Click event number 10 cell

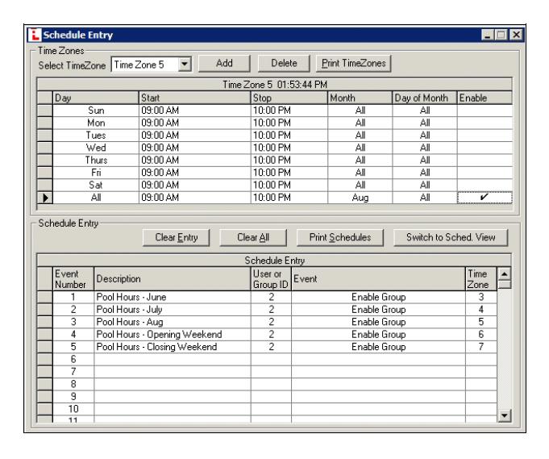point(73,409)
